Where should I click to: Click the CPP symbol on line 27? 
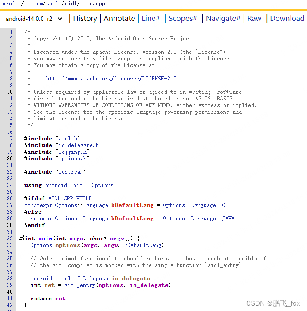tap(227, 205)
